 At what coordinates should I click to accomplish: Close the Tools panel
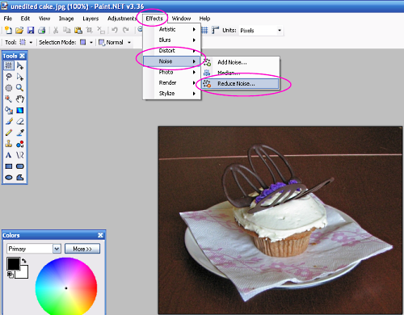pos(22,56)
